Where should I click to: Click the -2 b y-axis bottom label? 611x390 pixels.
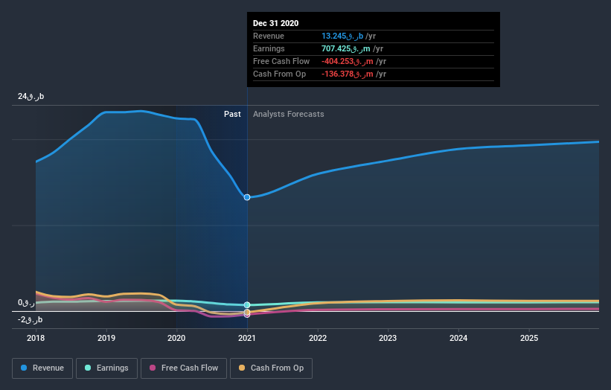(30, 319)
